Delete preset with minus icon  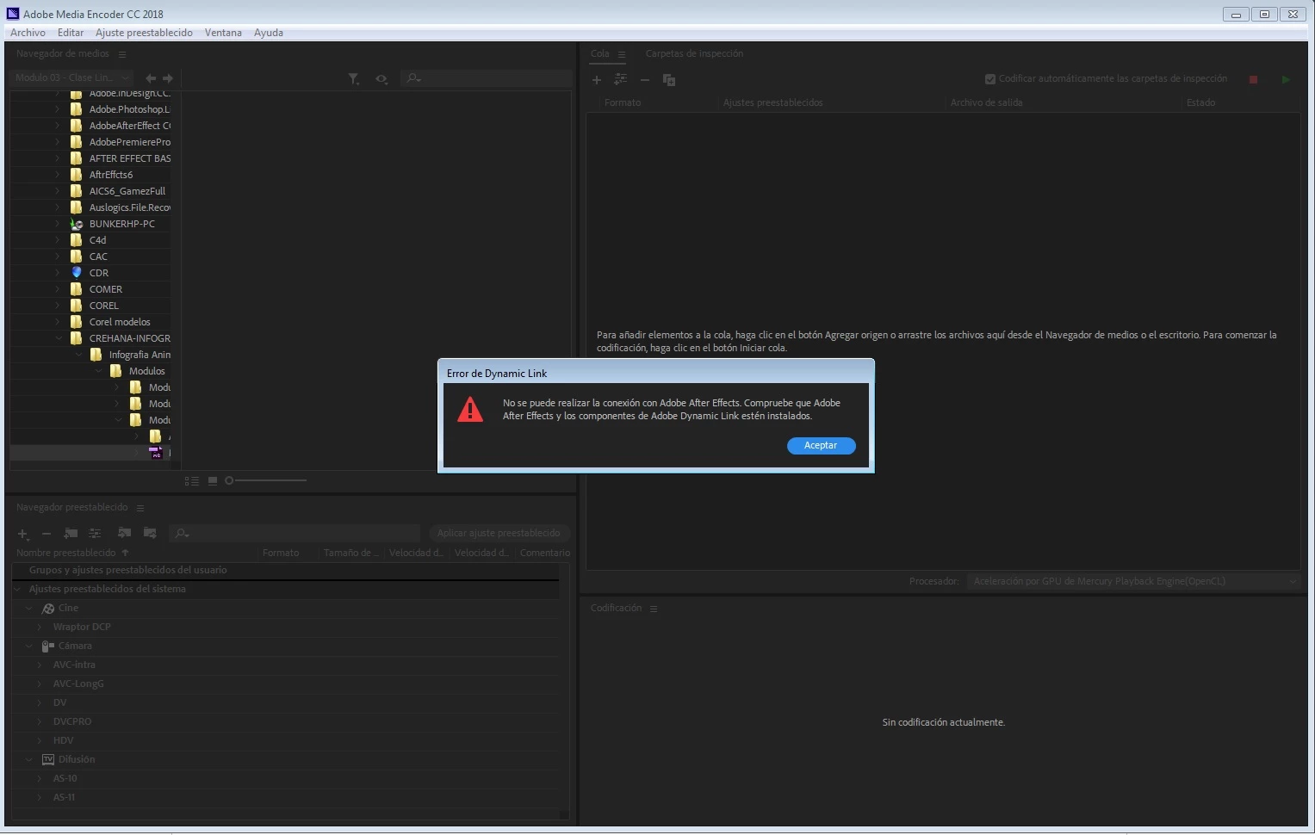pyautogui.click(x=47, y=534)
